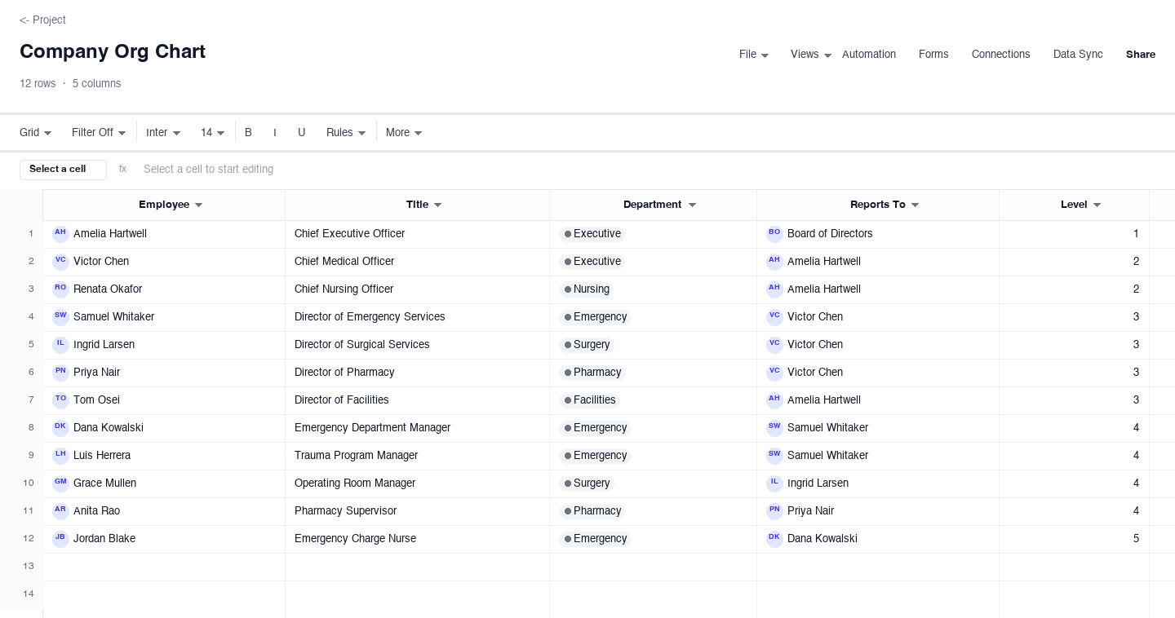The image size is (1175, 618).
Task: Click the RO avatar for Renata Okafor
Action: click(60, 289)
